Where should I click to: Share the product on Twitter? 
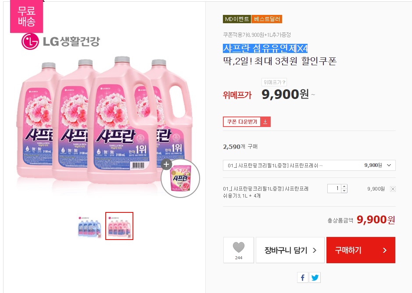[x=315, y=277]
